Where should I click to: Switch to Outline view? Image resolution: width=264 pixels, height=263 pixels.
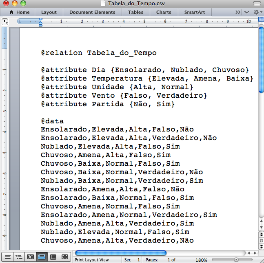[18, 257]
